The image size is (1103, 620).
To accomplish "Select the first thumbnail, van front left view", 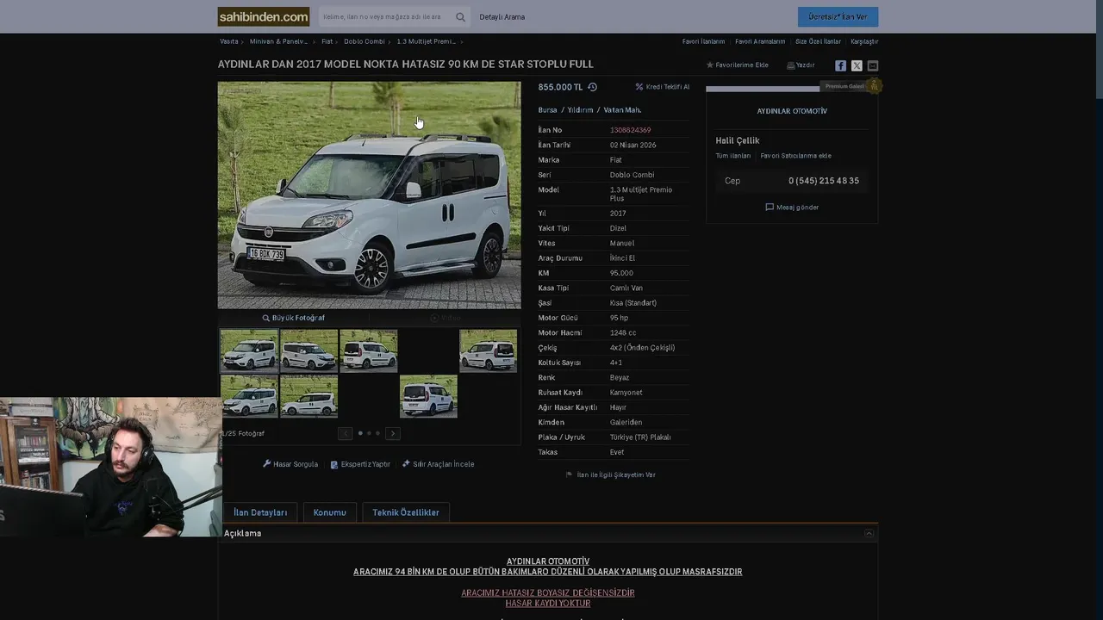I will pos(249,350).
